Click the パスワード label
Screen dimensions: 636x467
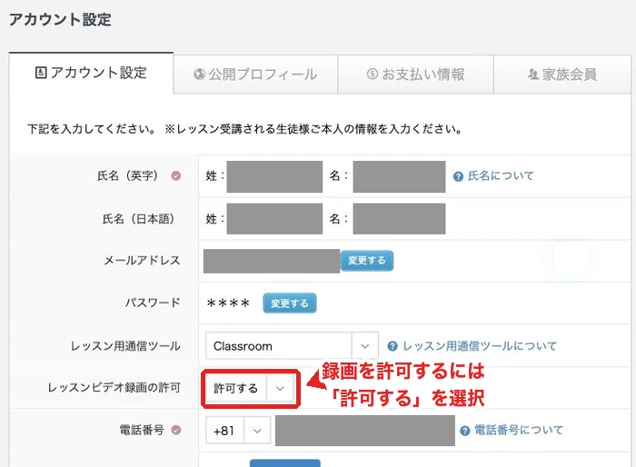click(153, 303)
